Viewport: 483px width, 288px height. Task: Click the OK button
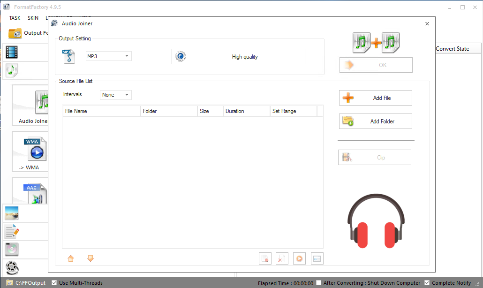(376, 65)
